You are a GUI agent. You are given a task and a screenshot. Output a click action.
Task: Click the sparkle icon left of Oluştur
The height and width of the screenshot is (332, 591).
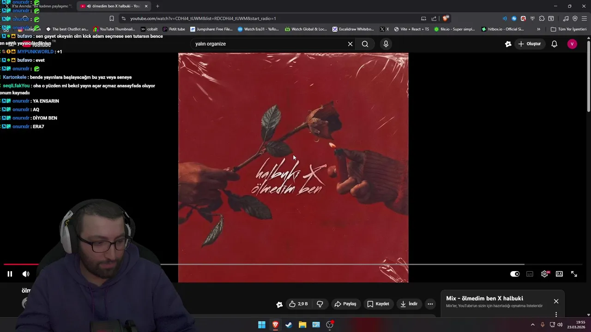click(x=508, y=44)
